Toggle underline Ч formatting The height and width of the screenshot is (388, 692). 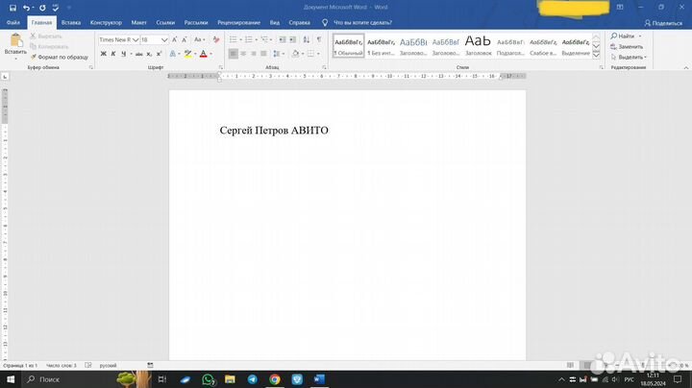124,54
